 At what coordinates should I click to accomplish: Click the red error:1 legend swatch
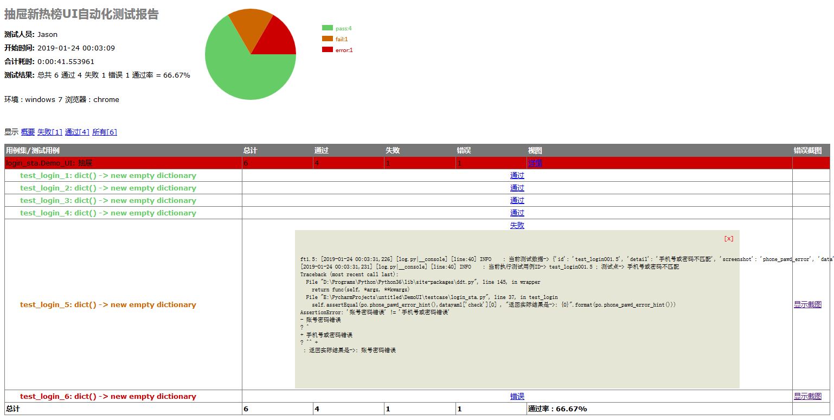coord(329,49)
